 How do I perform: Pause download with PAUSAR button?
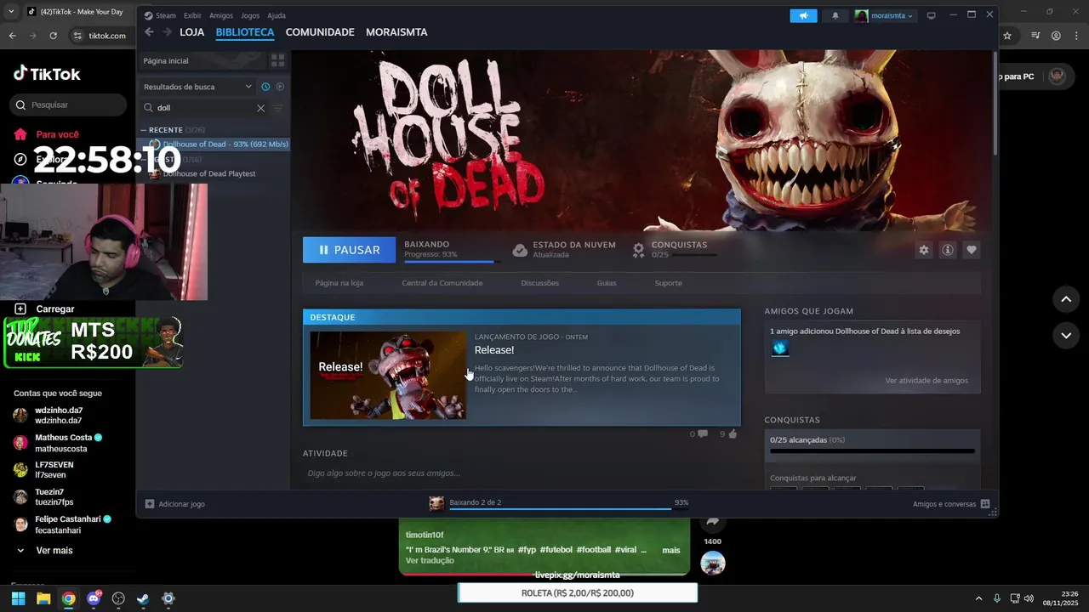coord(350,250)
